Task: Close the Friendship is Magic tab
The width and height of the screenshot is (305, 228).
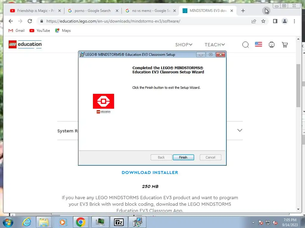Action: pyautogui.click(x=60, y=11)
